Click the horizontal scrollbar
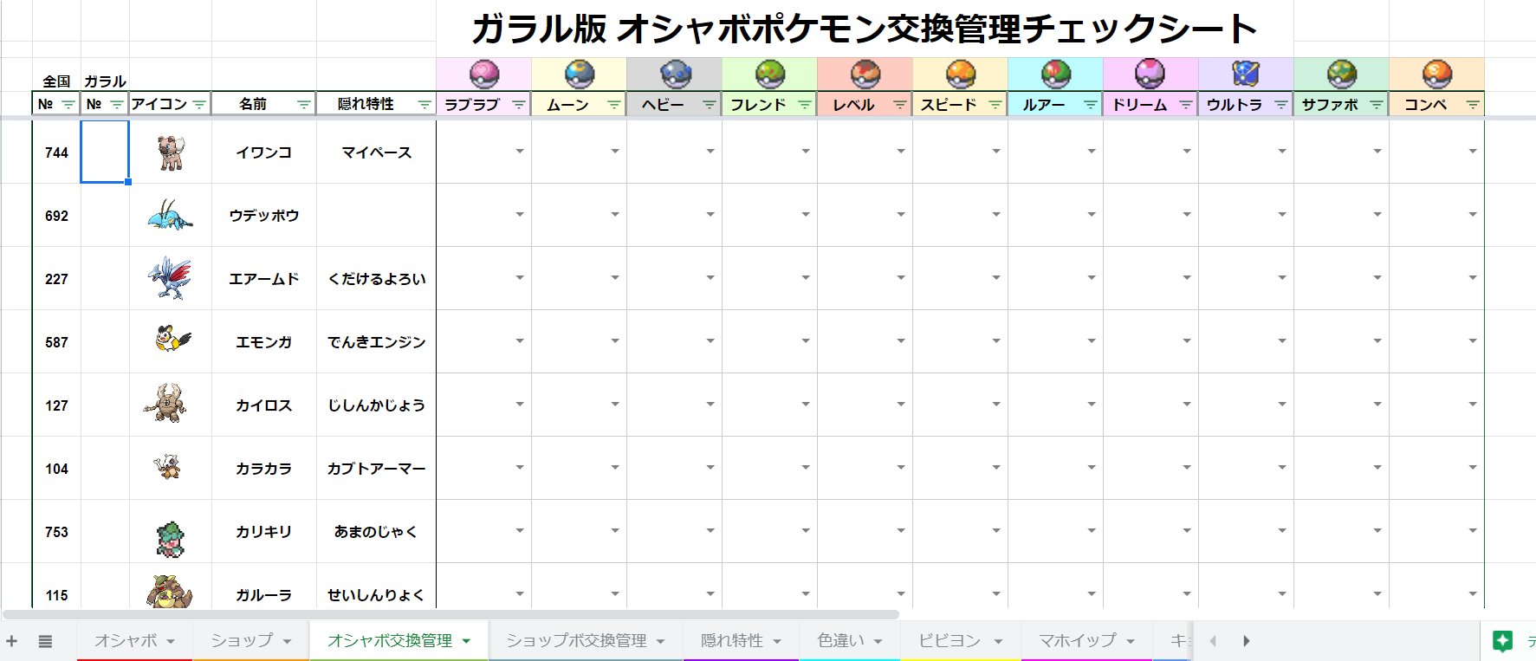The width and height of the screenshot is (1536, 661). click(x=450, y=614)
